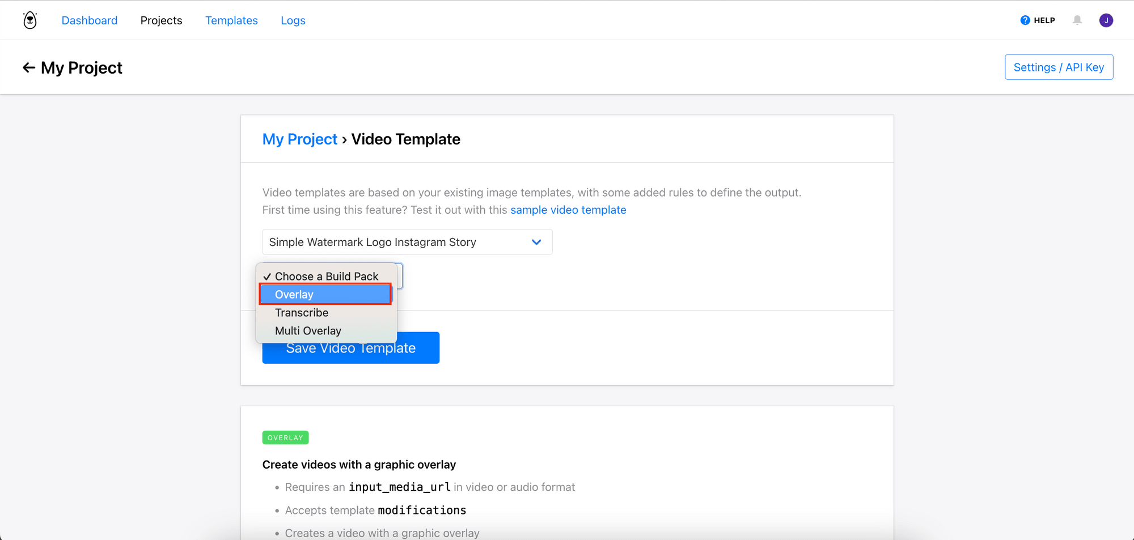1134x540 pixels.
Task: Select the Transcribe build pack option
Action: pyautogui.click(x=302, y=313)
